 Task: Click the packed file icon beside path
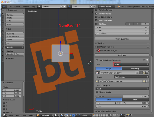point(97,81)
